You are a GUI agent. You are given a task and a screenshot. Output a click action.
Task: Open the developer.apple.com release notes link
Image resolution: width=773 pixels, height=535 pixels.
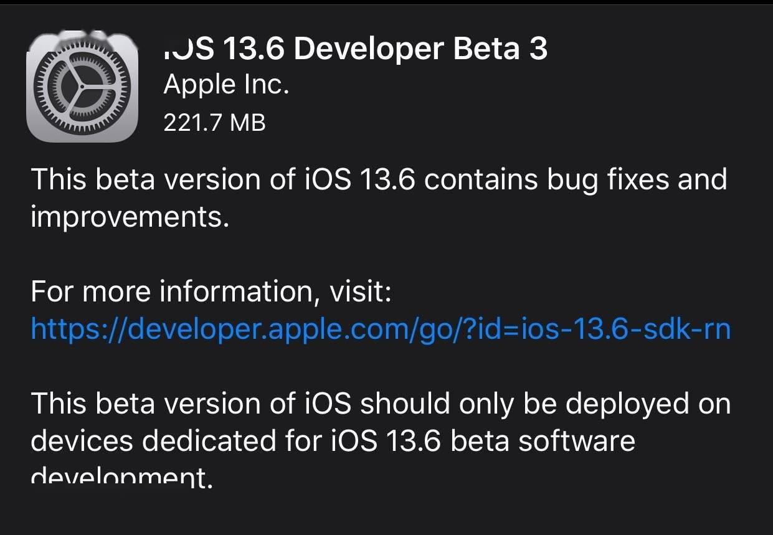coord(380,328)
